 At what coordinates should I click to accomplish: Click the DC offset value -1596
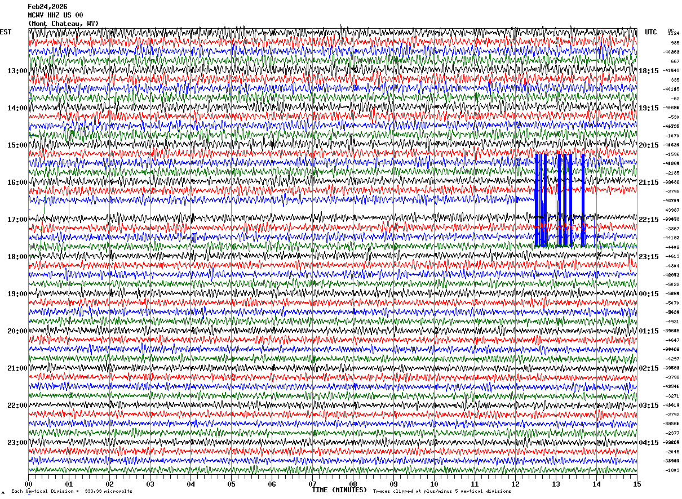pos(673,154)
